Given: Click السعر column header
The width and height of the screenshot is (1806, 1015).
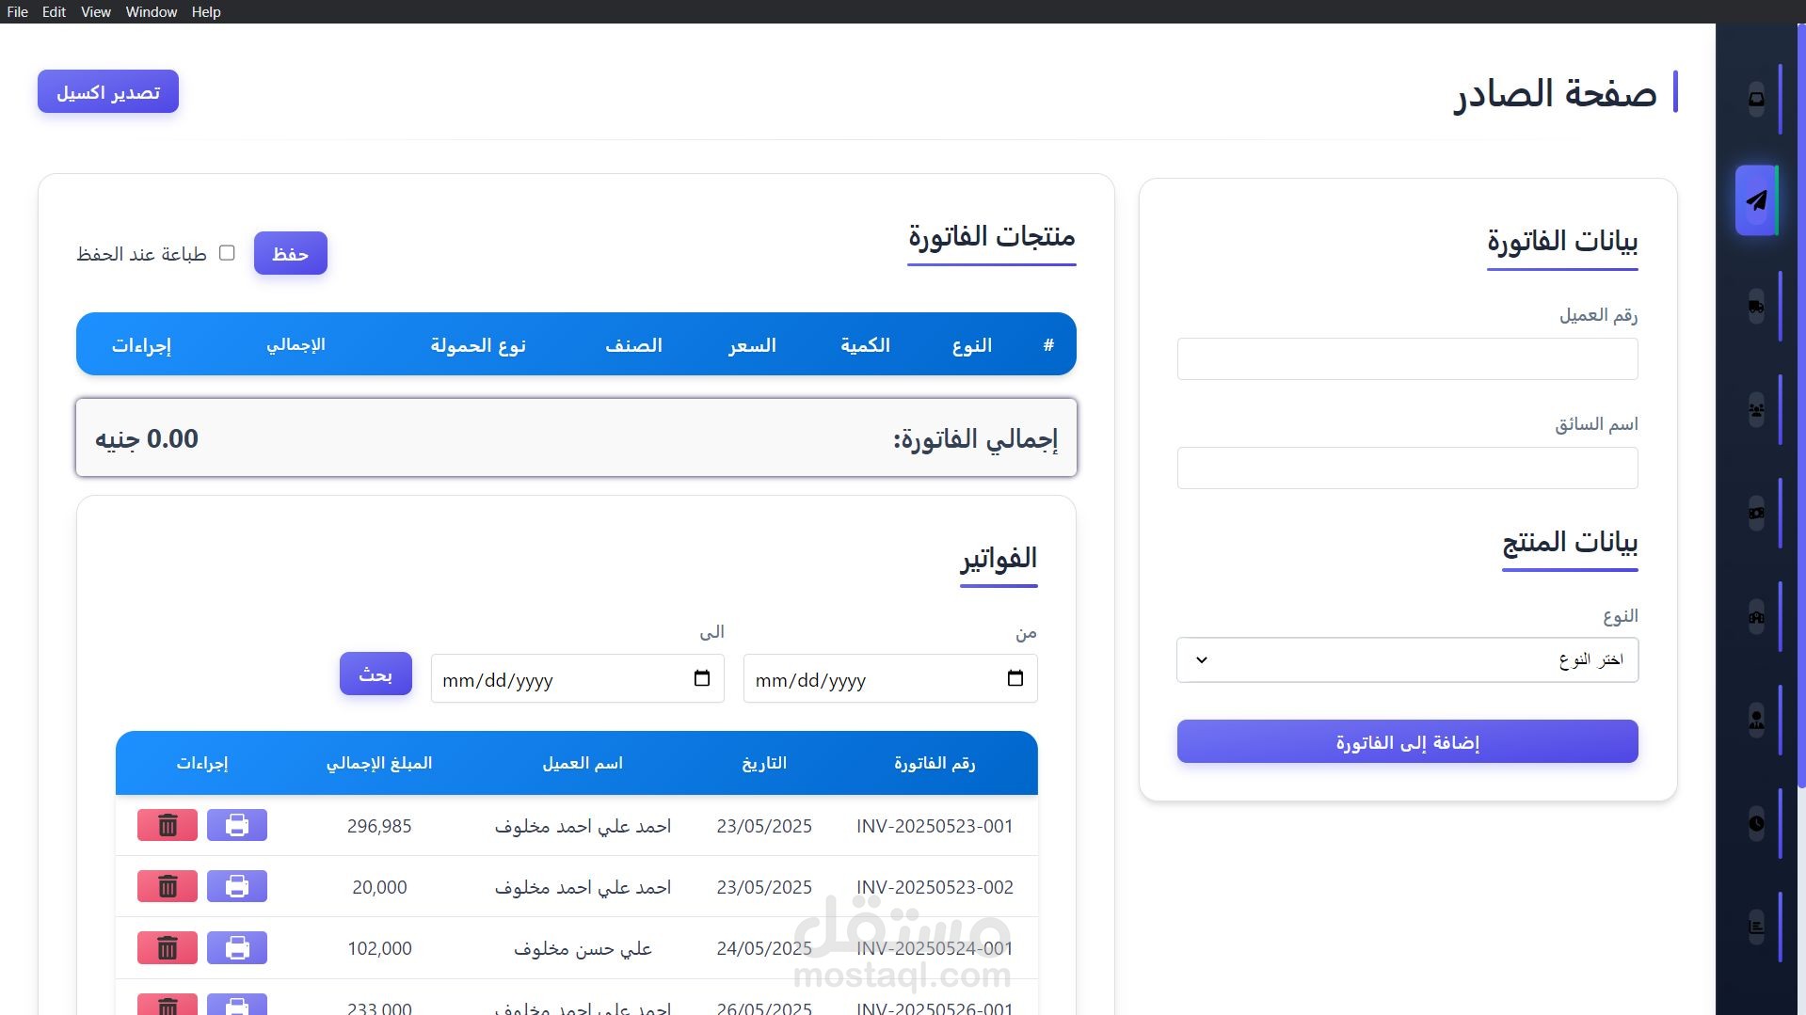Looking at the screenshot, I should [x=752, y=345].
